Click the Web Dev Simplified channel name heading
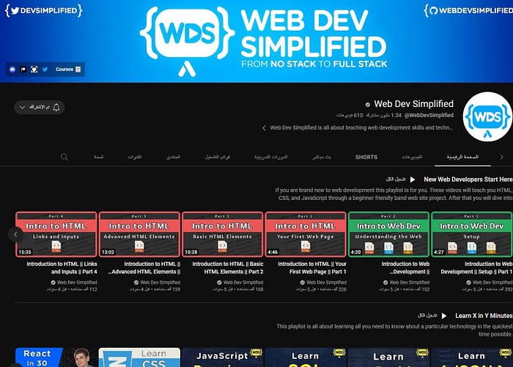This screenshot has height=367, width=513. 413,104
